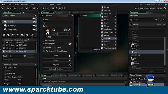Open the File menu
This screenshot has width=168, height=94.
click(3, 5)
